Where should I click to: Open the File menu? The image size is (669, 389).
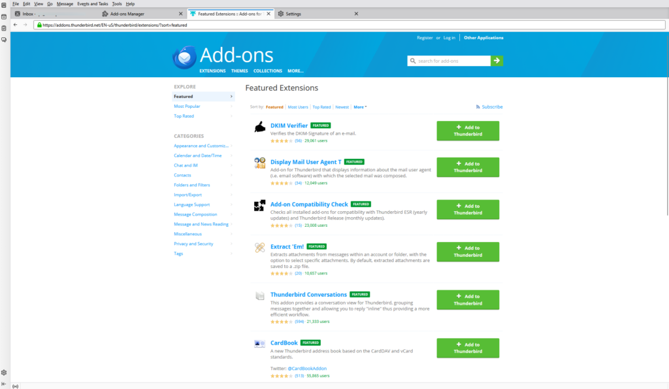coord(16,4)
